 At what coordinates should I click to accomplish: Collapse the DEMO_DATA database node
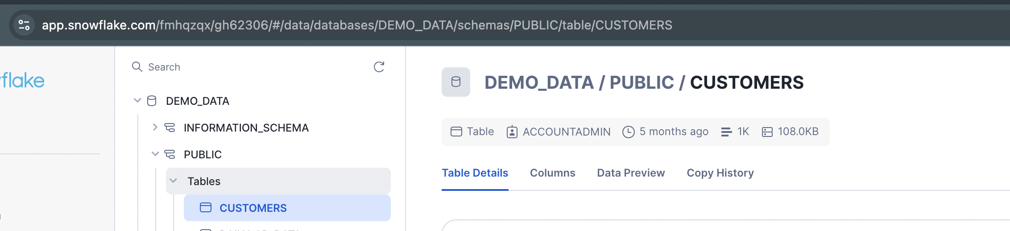[x=137, y=101]
